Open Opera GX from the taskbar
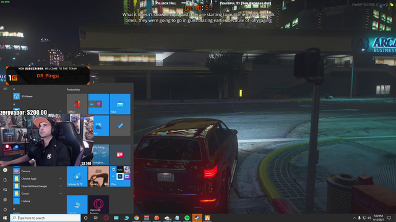 (106, 218)
